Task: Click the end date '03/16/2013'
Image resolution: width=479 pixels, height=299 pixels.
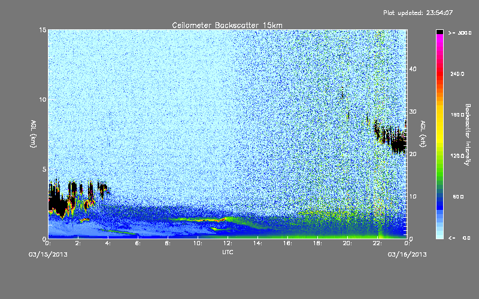Action: pyautogui.click(x=407, y=255)
